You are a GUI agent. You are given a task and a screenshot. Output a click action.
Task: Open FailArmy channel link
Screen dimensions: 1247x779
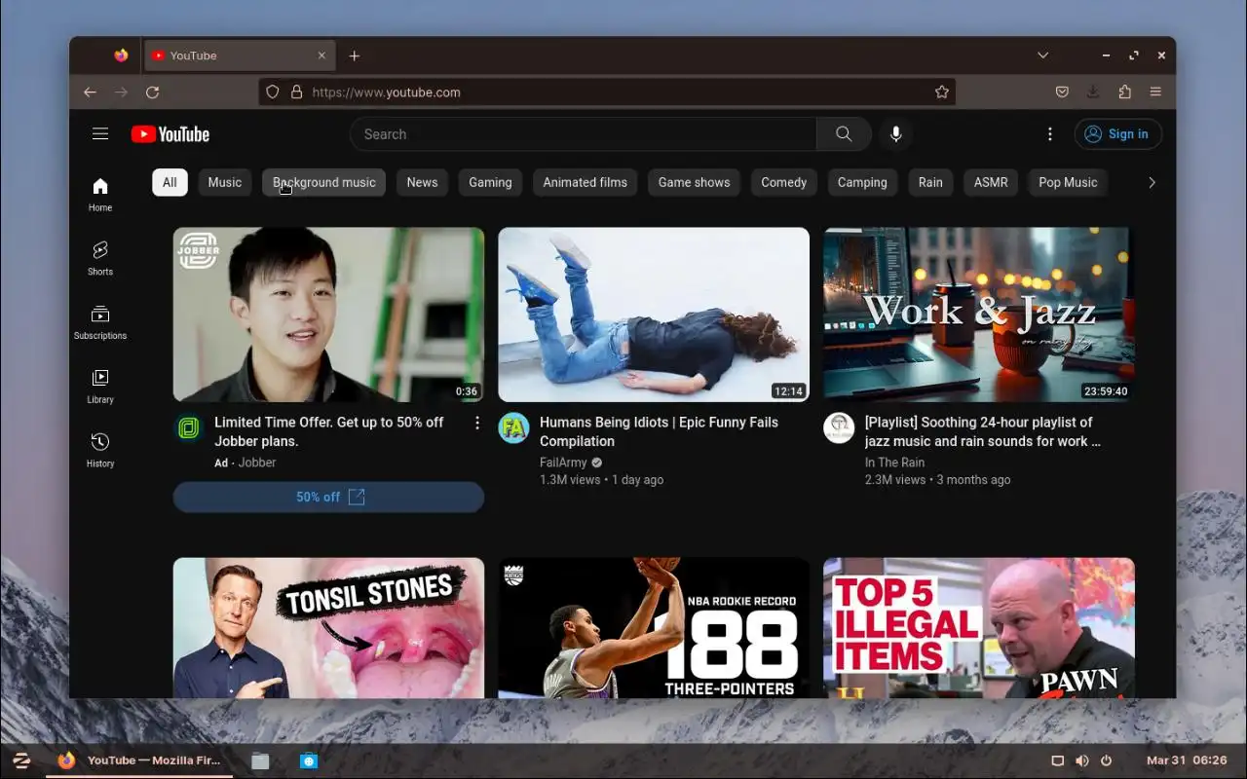pos(563,463)
